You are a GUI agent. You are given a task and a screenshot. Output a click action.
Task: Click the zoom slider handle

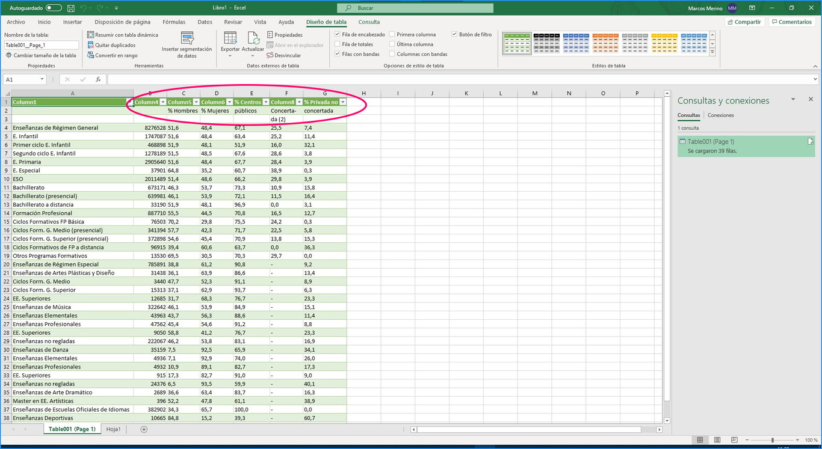[x=773, y=440]
